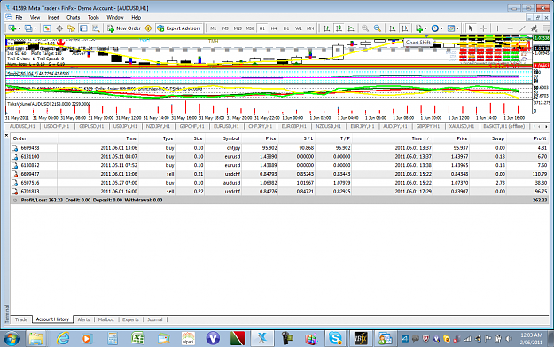Click the Windows Start button
The width and height of the screenshot is (554, 347).
point(12,338)
